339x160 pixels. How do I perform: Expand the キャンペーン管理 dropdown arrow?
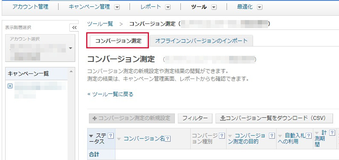(117, 7)
